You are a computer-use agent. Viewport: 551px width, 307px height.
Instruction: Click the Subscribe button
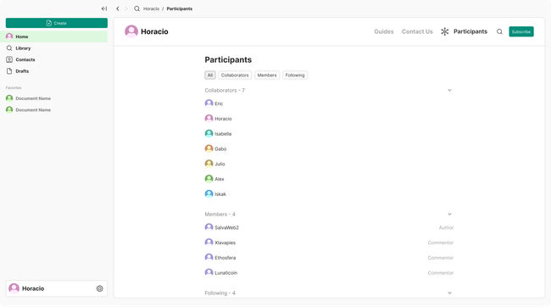[x=521, y=31]
